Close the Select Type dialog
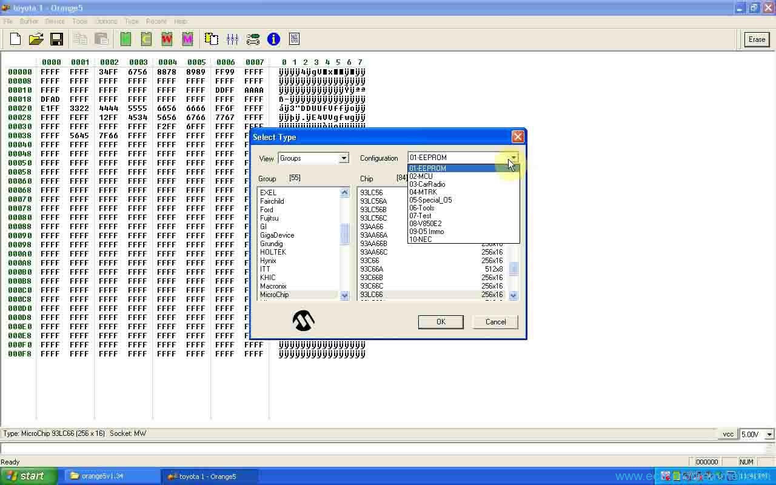The height and width of the screenshot is (485, 776). pos(518,137)
